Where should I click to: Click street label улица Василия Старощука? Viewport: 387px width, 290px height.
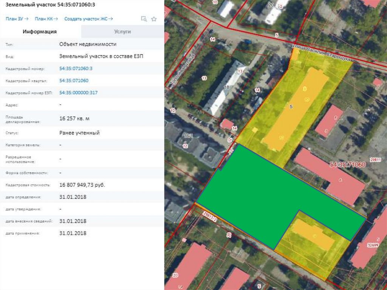pyautogui.click(x=321, y=53)
